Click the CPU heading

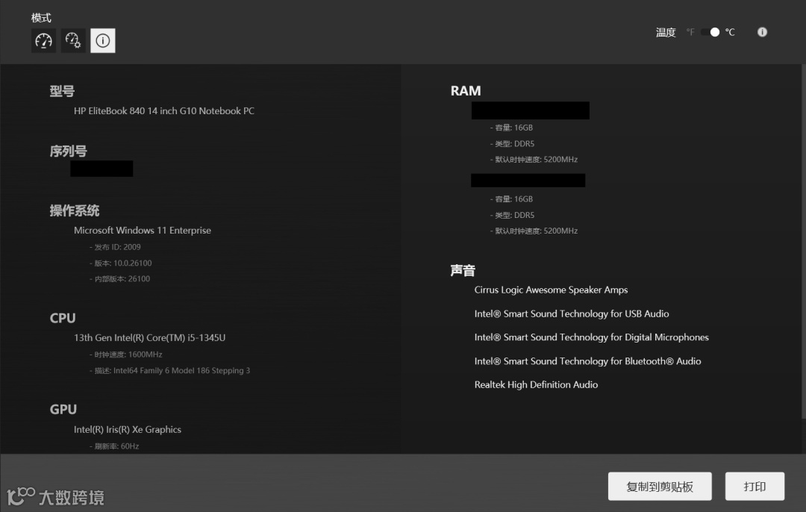63,318
